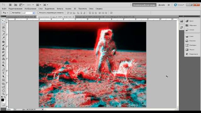The image size is (201, 113).
Task: Select the History Brush tool
Action: 3,52
